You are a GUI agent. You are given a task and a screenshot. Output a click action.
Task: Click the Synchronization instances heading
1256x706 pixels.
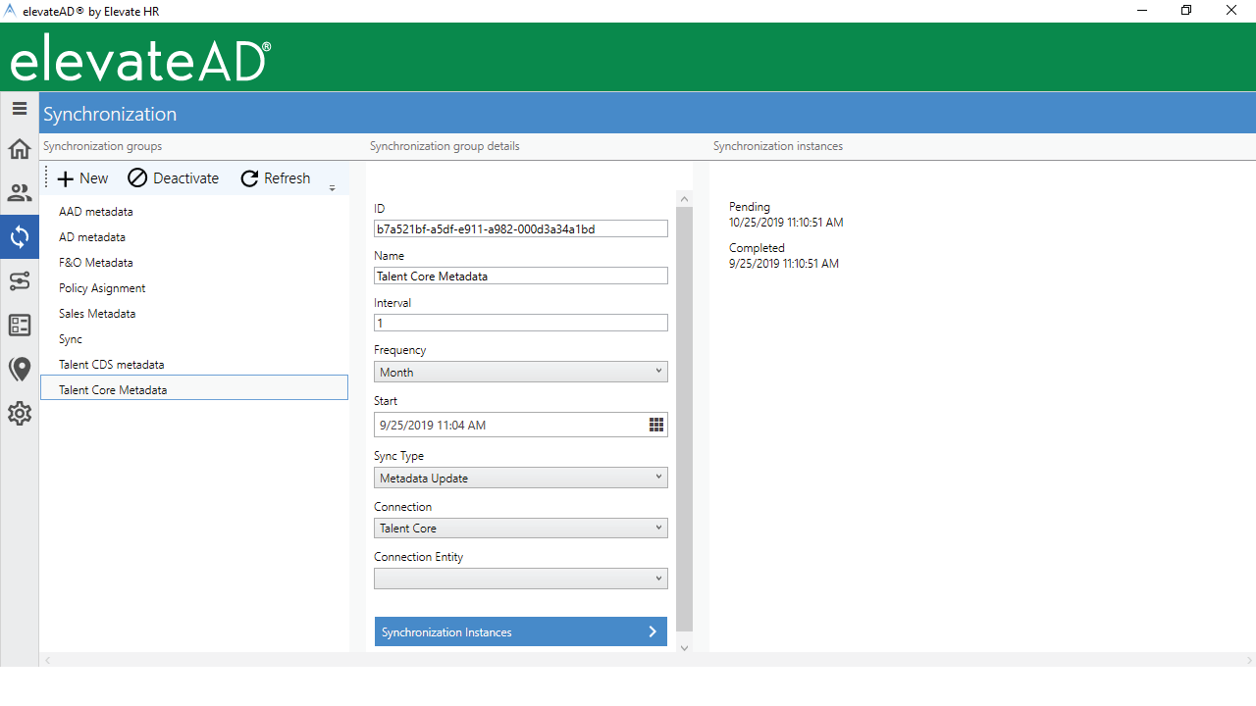pos(778,146)
